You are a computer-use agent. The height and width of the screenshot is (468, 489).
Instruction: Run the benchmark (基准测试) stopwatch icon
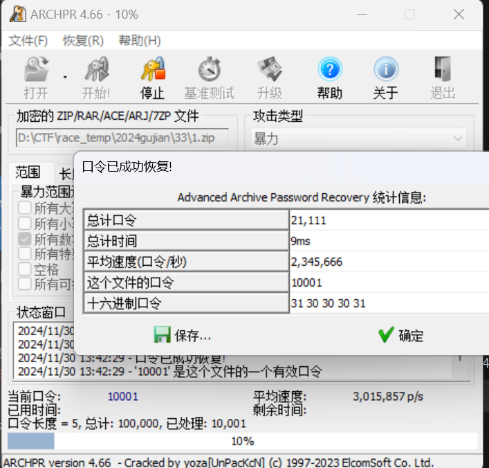click(210, 69)
